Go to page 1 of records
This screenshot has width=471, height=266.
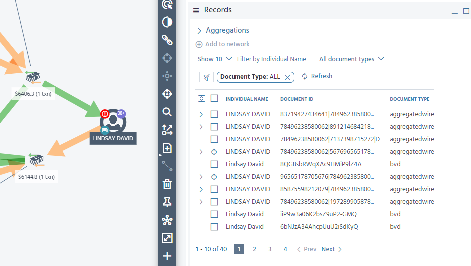click(239, 249)
